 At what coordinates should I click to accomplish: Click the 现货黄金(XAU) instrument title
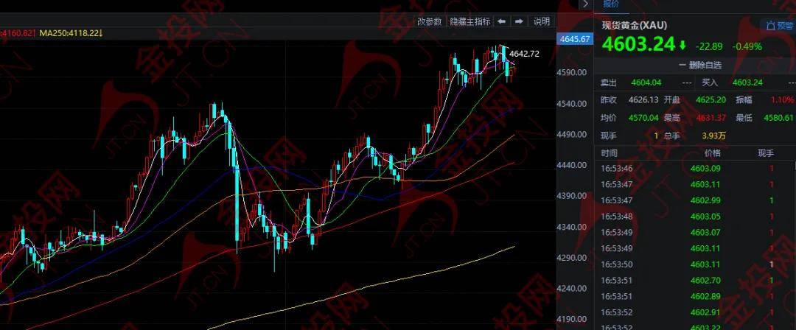(635, 25)
